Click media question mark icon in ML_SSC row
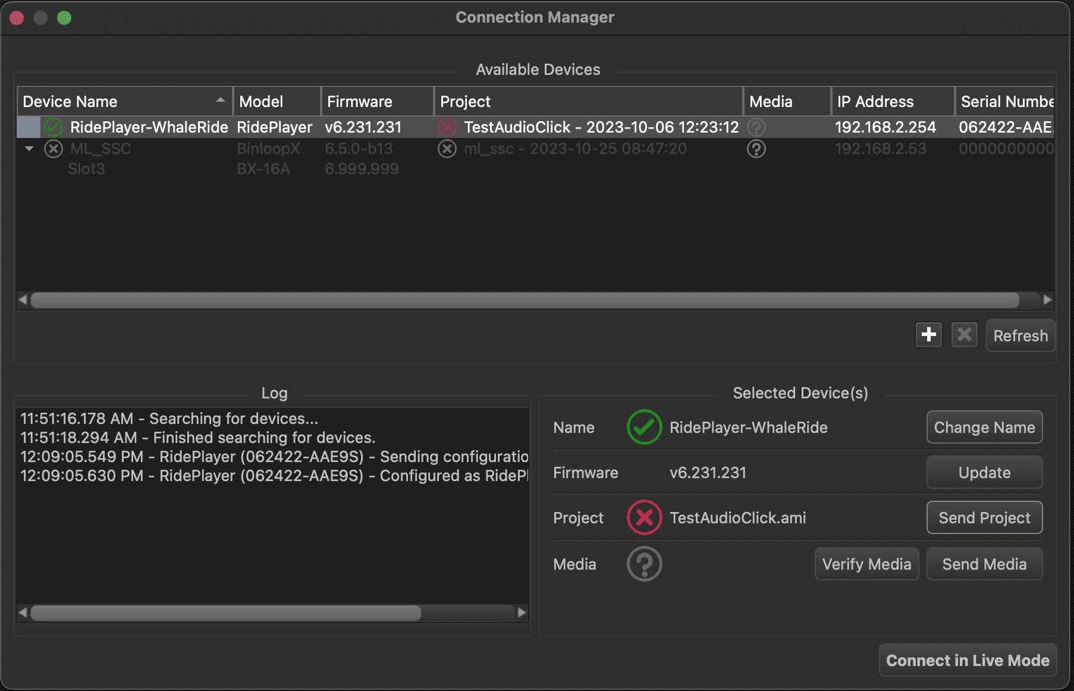The image size is (1074, 691). 756,149
